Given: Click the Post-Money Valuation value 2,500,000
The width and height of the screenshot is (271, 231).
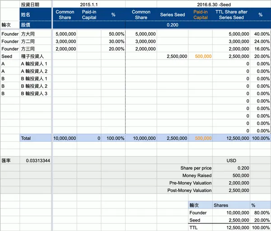Looking at the screenshot, I should pyautogui.click(x=231, y=190).
